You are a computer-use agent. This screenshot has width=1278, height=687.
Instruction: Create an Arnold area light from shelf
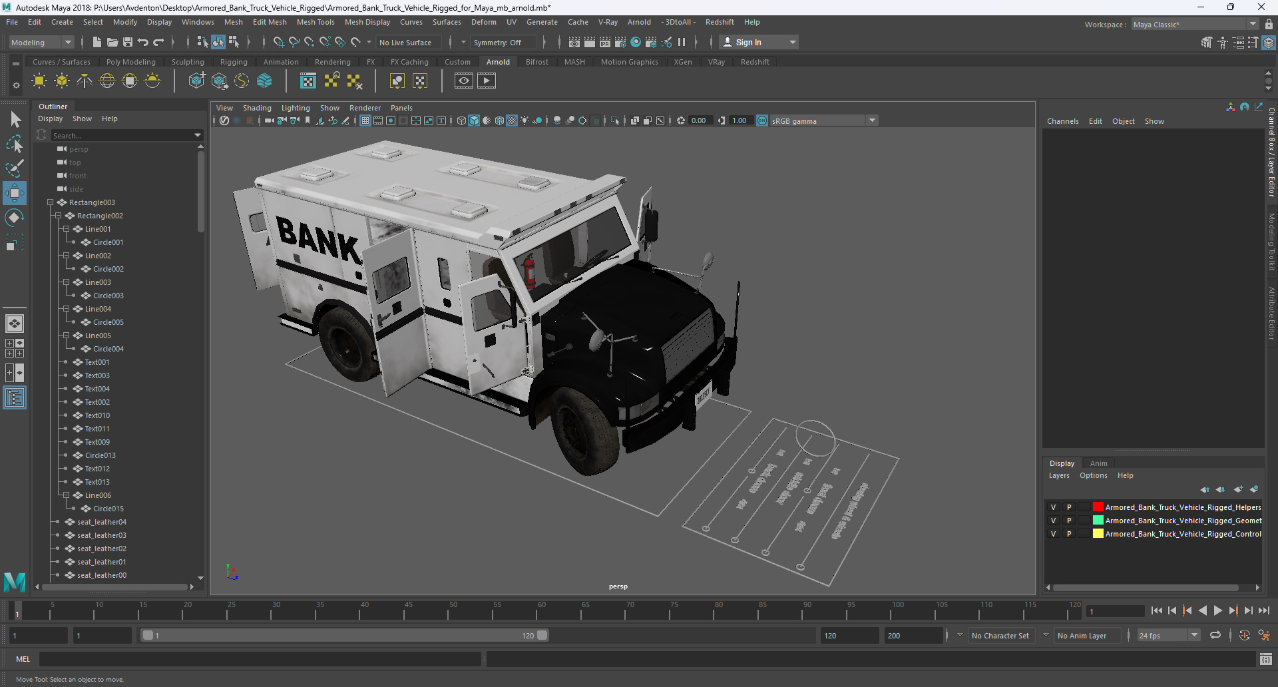39,81
